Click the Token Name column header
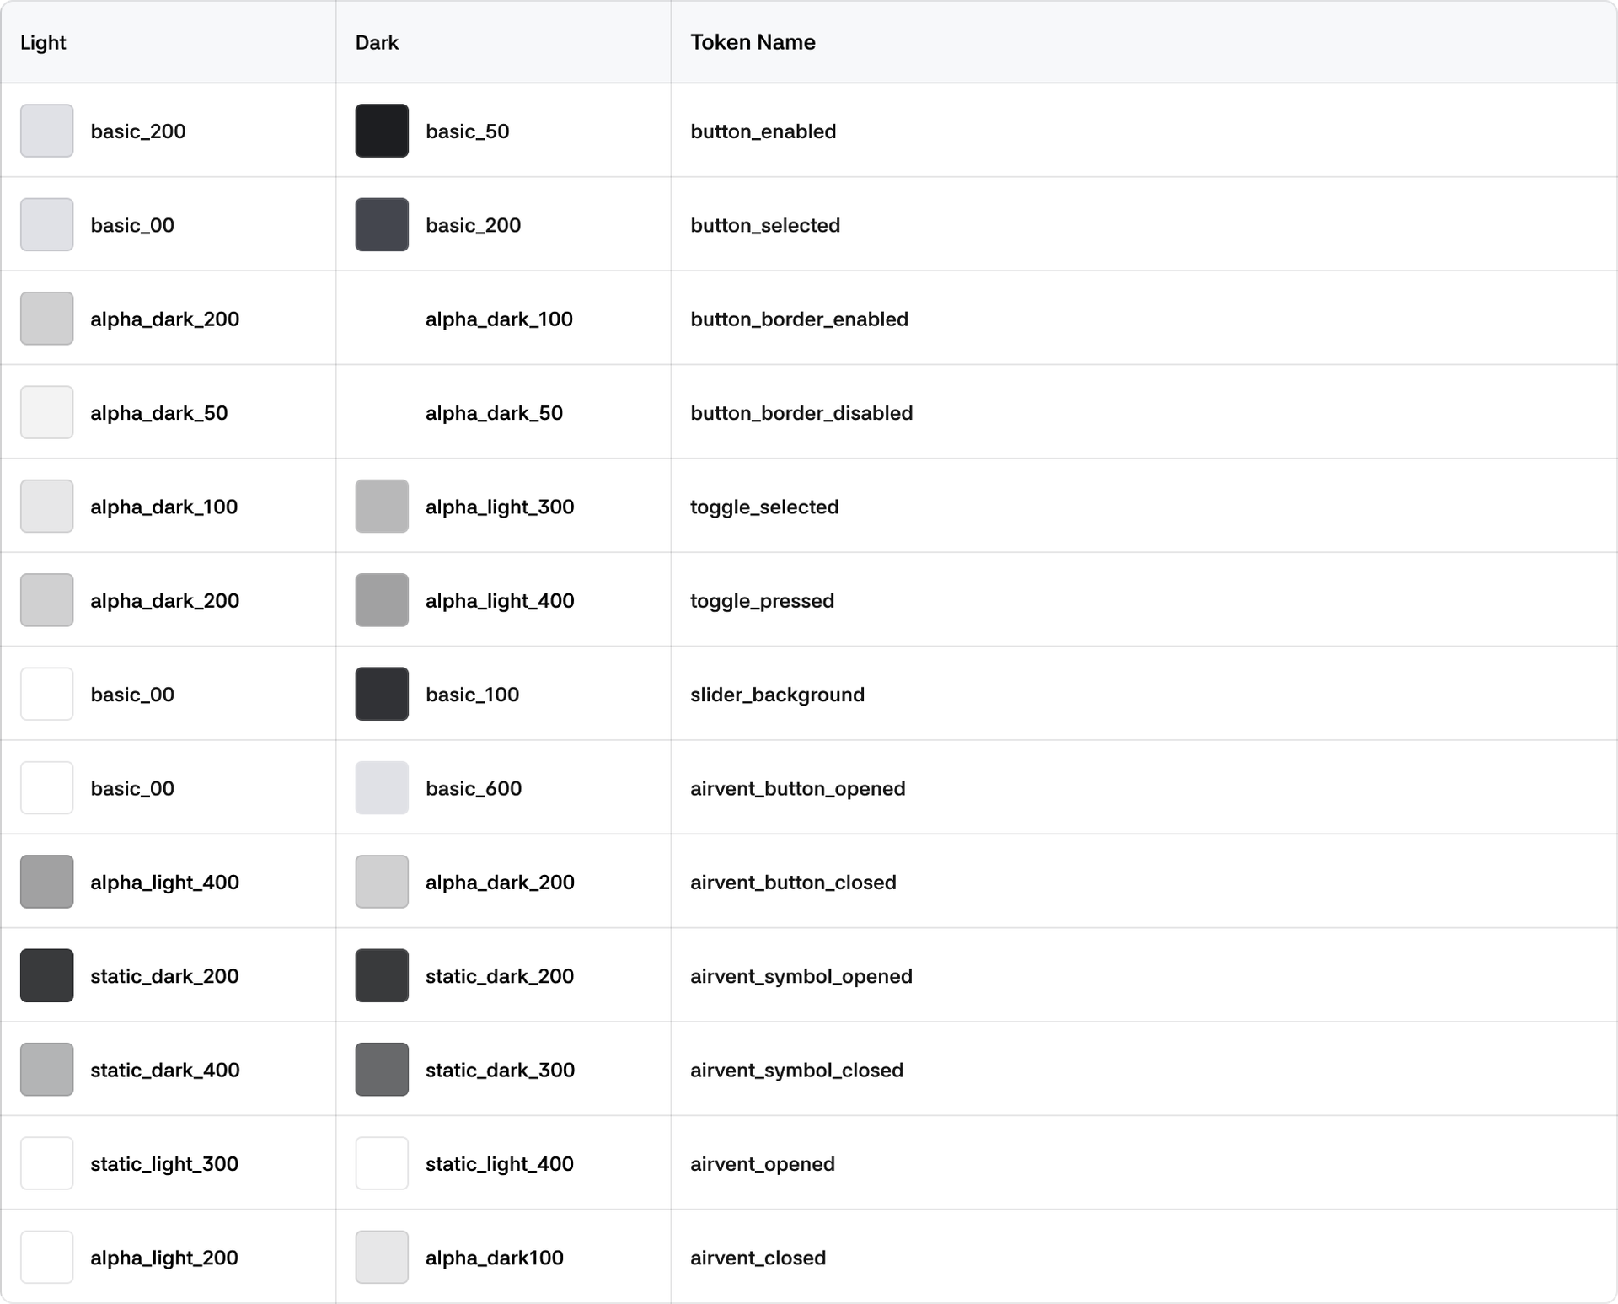 point(753,42)
